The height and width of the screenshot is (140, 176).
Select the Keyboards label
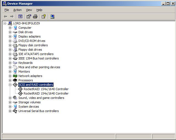point(26,63)
